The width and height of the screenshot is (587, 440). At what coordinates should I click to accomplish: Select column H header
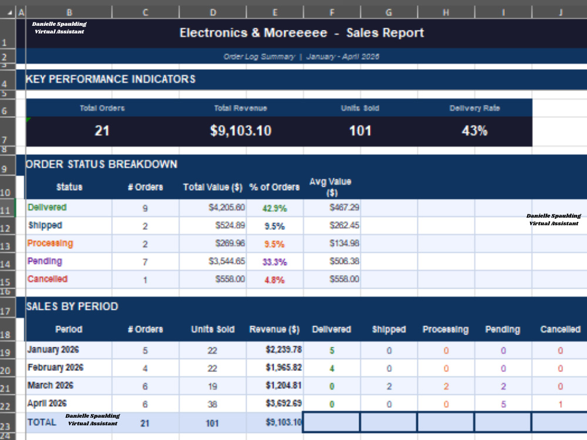pyautogui.click(x=446, y=12)
